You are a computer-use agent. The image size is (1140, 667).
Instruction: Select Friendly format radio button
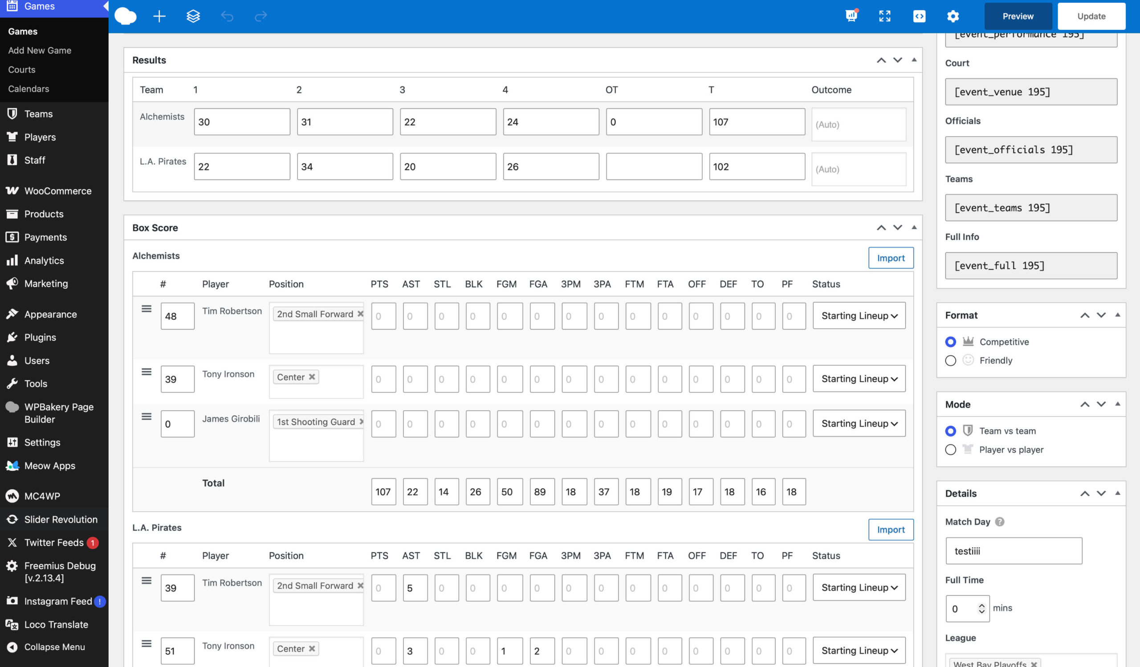[x=950, y=360]
